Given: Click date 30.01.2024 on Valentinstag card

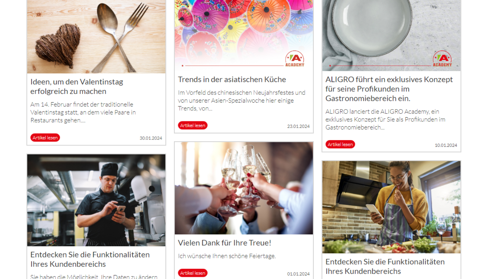Looking at the screenshot, I should [151, 138].
